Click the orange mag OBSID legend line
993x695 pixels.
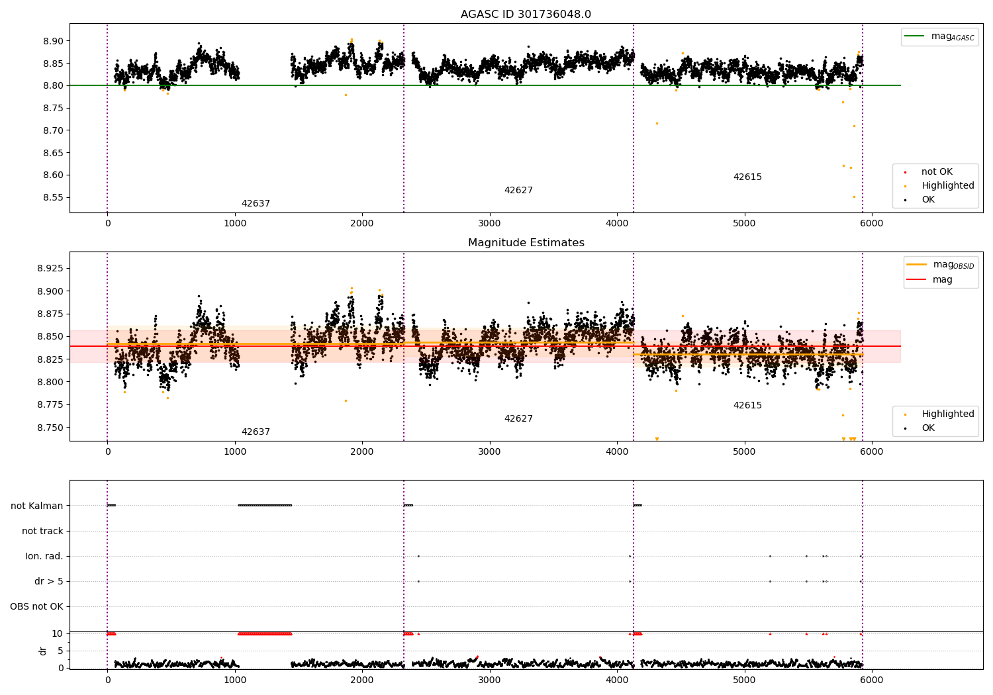(917, 264)
